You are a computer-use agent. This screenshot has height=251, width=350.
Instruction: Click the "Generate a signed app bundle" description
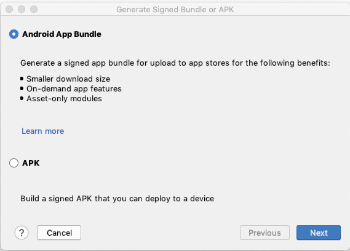pos(175,63)
